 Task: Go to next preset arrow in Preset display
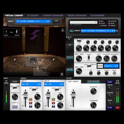[x=49, y=21]
